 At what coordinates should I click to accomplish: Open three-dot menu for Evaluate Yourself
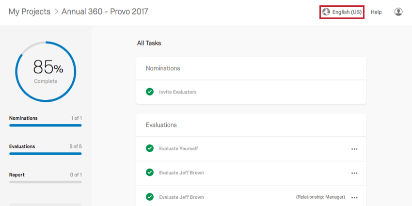[x=354, y=149]
